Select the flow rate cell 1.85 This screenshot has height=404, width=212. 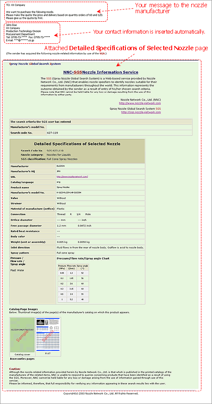pos(71,279)
